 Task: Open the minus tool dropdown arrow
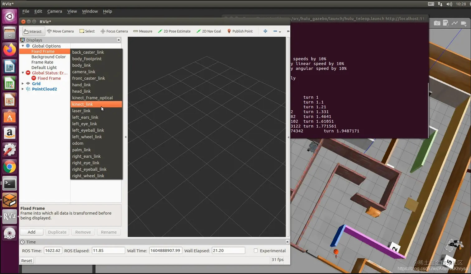(x=280, y=32)
